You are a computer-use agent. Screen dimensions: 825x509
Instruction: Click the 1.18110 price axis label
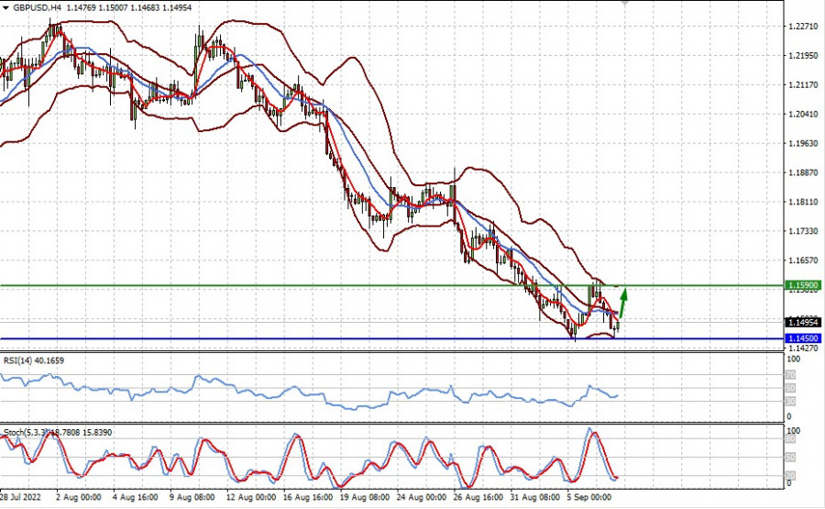[803, 202]
